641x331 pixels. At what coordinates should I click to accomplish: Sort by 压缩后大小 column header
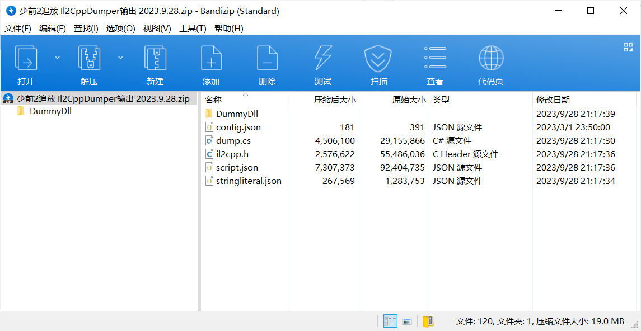324,100
